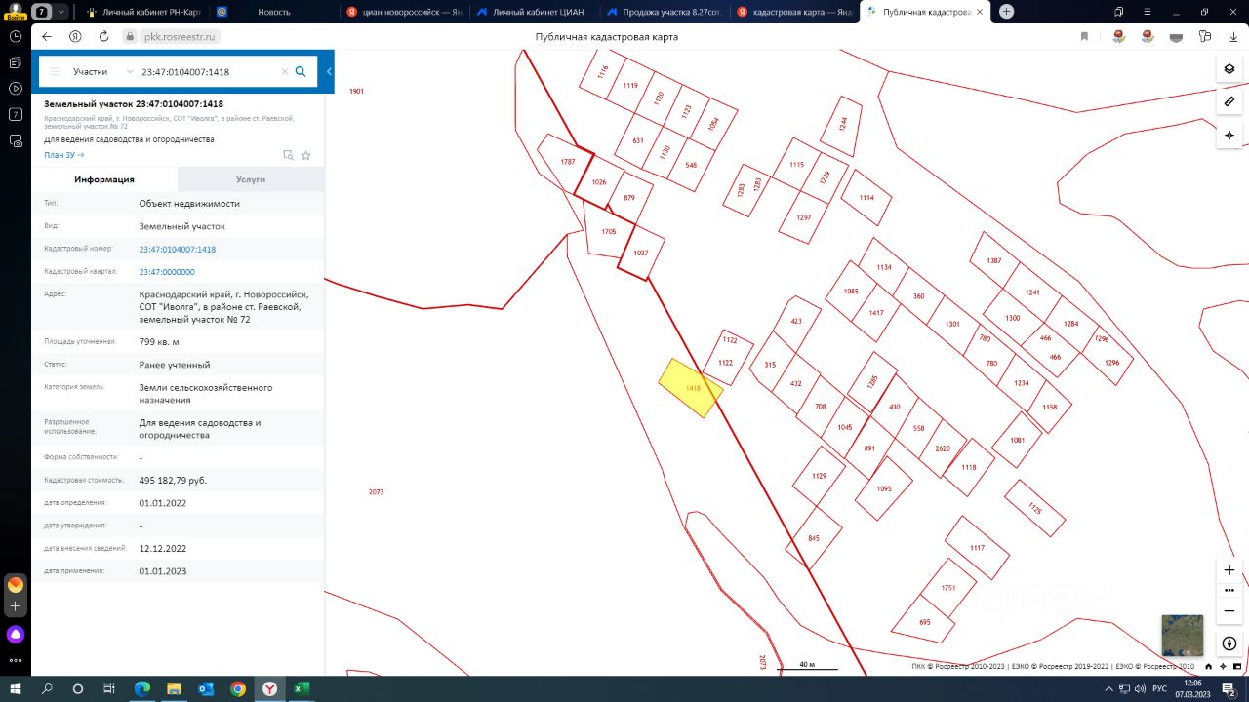Switch to the Информация tab
The image size is (1249, 702).
click(x=104, y=179)
